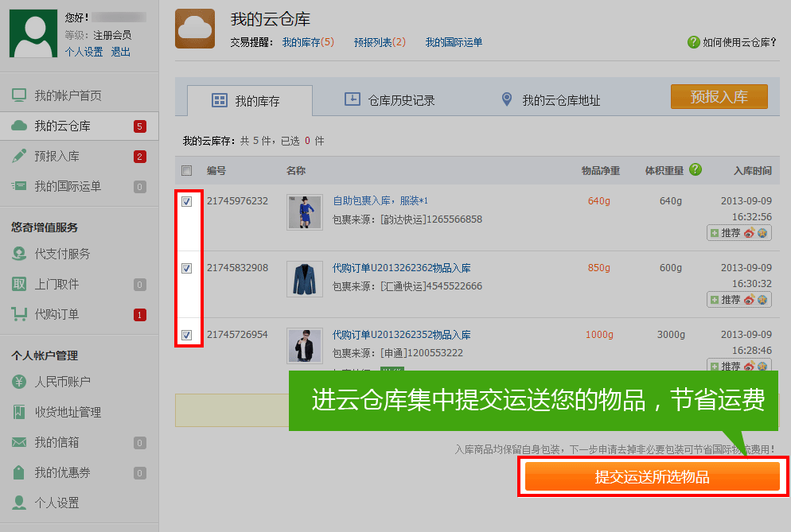791x532 pixels.
Task: Click green help icon next to 体积重量
Action: pyautogui.click(x=696, y=170)
